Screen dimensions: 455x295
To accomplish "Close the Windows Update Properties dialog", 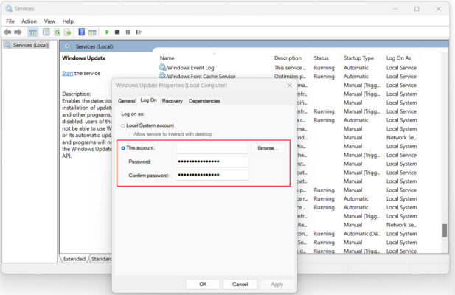I will tap(289, 86).
